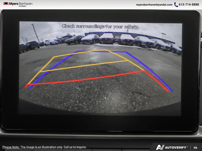The height and width of the screenshot is (151, 202).
Task: Click the bottom disclaimer bar
Action: pyautogui.click(x=101, y=146)
